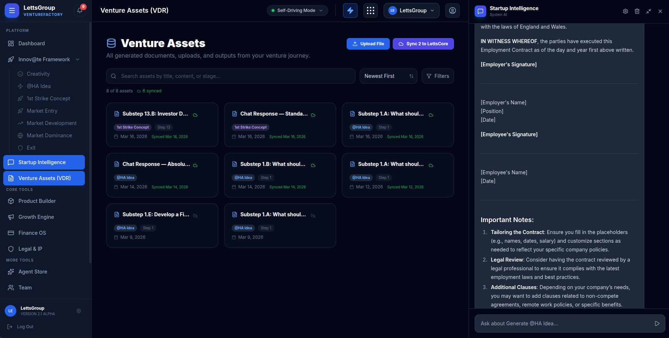Send message with the arrow icon
The image size is (669, 338).
pyautogui.click(x=657, y=324)
